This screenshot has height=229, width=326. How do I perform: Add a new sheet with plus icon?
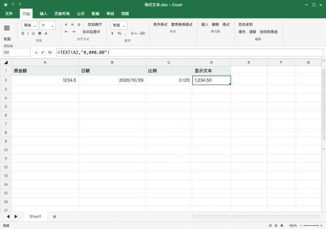coord(55,217)
